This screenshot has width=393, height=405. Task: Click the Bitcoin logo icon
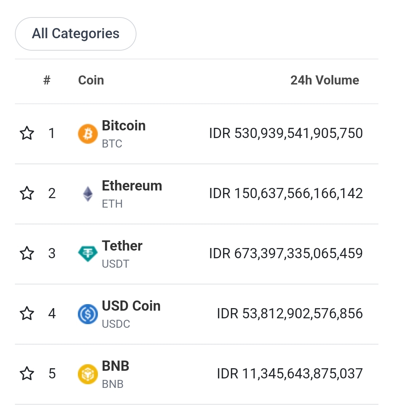(x=88, y=134)
